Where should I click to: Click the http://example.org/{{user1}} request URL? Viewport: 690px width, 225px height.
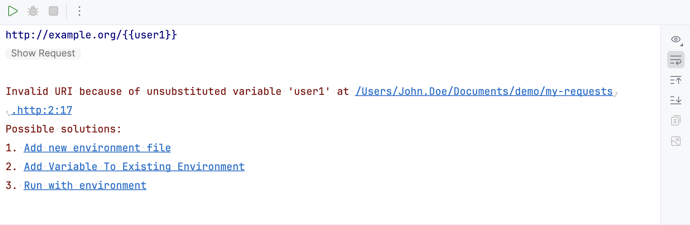pos(91,35)
